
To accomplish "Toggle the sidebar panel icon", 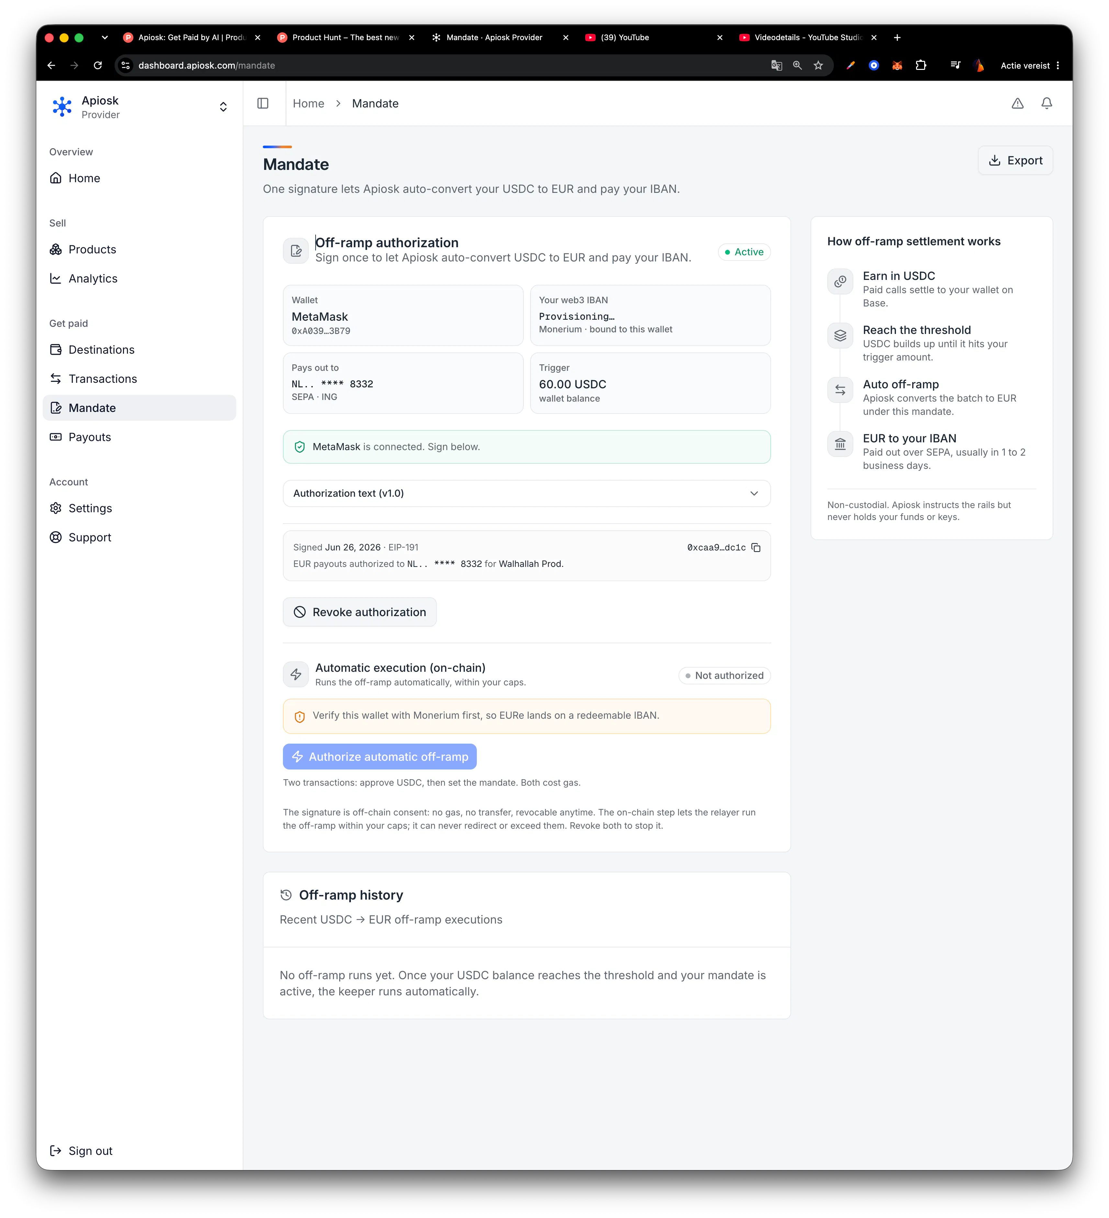I will (263, 103).
